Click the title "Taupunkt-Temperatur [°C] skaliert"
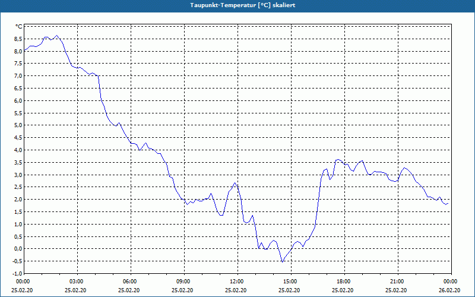Screen dimensions: 475x297 click(243, 5)
